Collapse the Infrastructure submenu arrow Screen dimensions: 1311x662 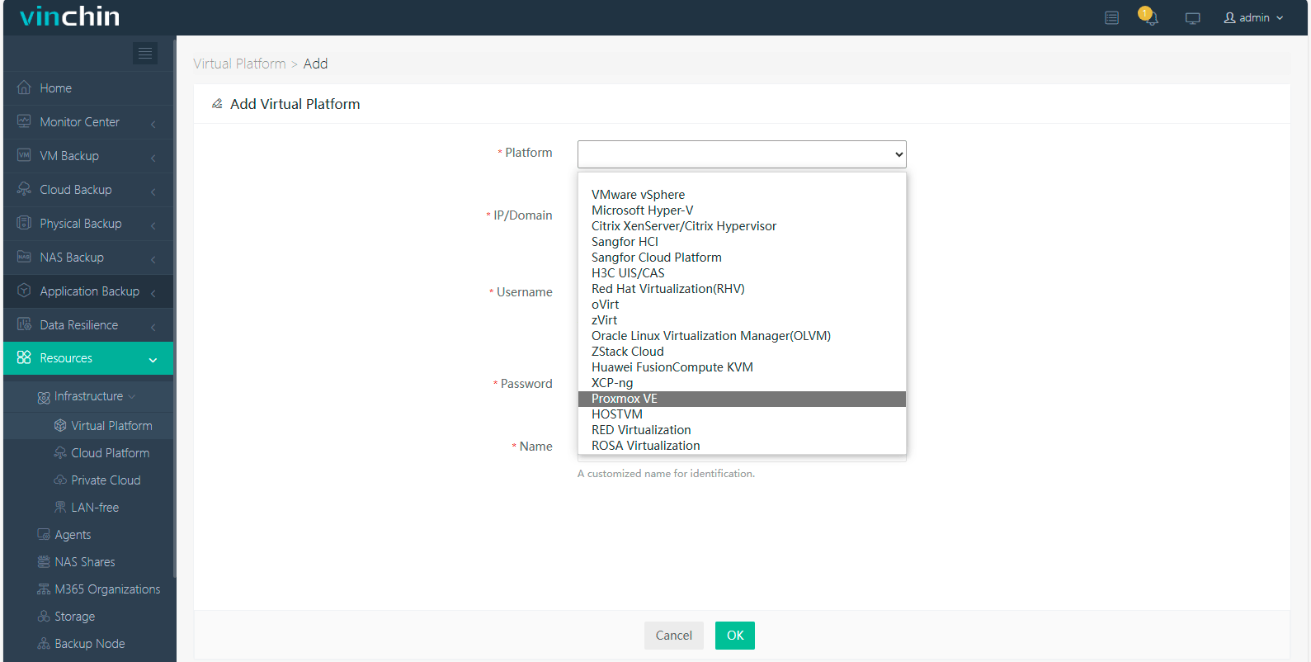(x=132, y=396)
